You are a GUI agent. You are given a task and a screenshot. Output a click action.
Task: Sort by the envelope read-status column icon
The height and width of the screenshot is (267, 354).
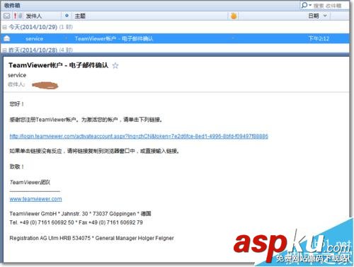coord(7,16)
